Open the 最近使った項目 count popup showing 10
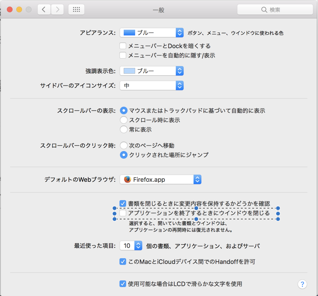Image resolution: width=318 pixels, height=296 pixels. point(131,245)
